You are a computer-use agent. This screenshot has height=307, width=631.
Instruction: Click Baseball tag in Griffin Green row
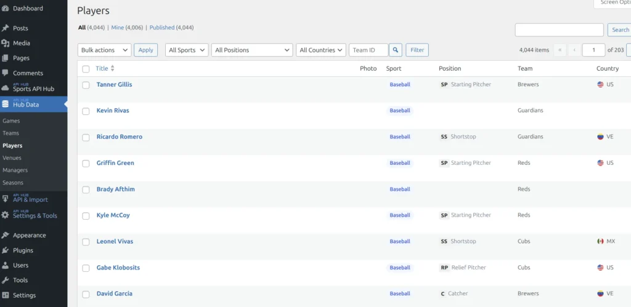[400, 163]
